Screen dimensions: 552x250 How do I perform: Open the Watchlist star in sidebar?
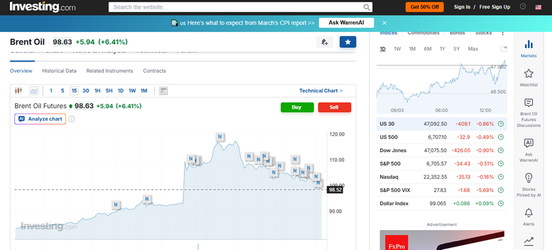(528, 78)
